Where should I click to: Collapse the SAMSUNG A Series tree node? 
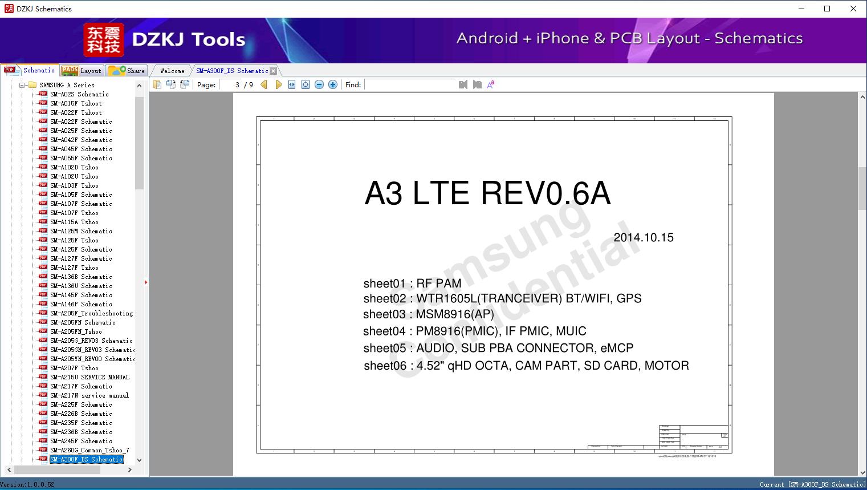tap(22, 85)
